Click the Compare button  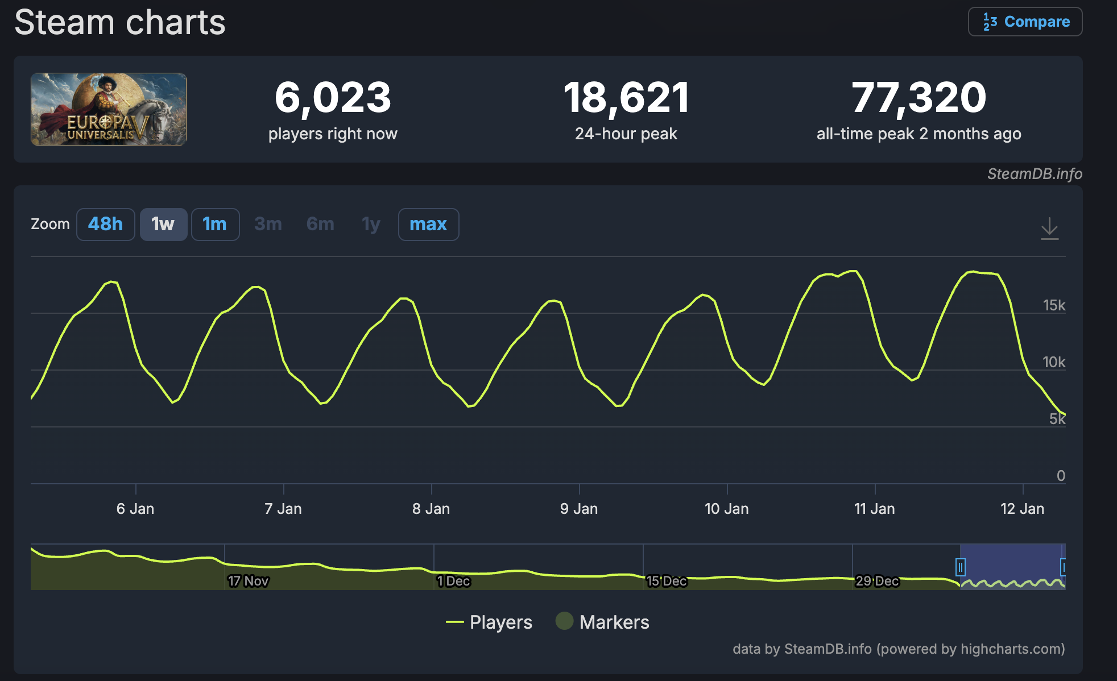[x=1025, y=22]
